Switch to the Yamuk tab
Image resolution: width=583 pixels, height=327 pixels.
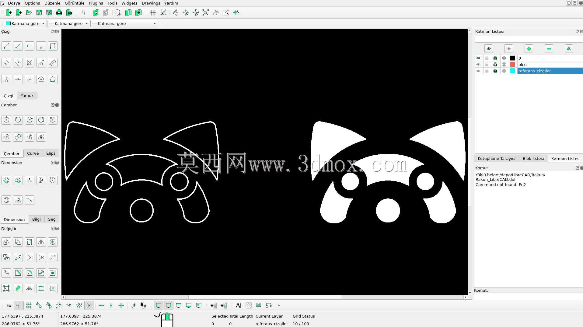27,95
